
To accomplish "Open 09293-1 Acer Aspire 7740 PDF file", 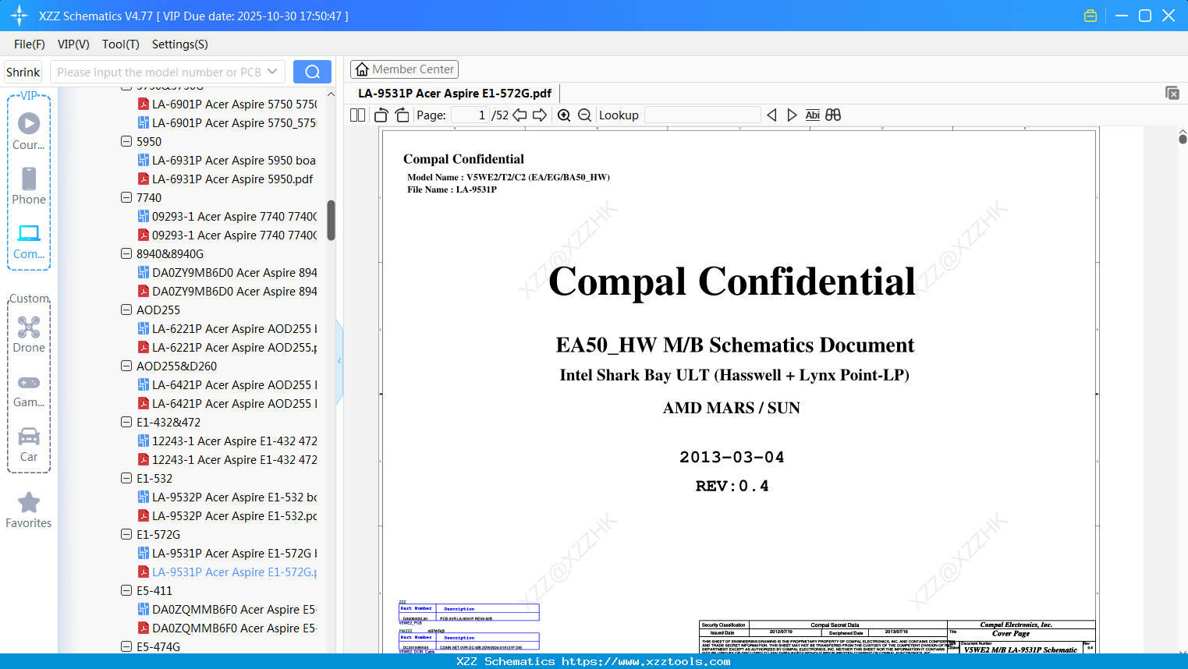I will pos(227,235).
